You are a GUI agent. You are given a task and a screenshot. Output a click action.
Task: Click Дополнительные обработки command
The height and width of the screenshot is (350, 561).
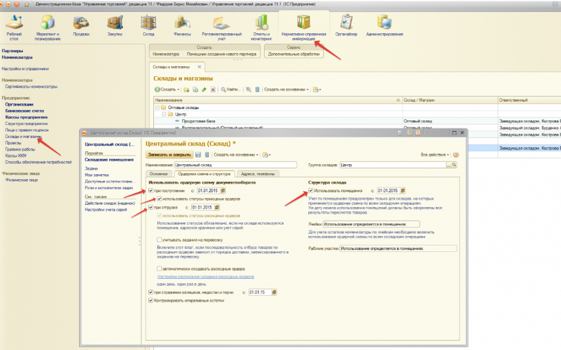pyautogui.click(x=294, y=54)
